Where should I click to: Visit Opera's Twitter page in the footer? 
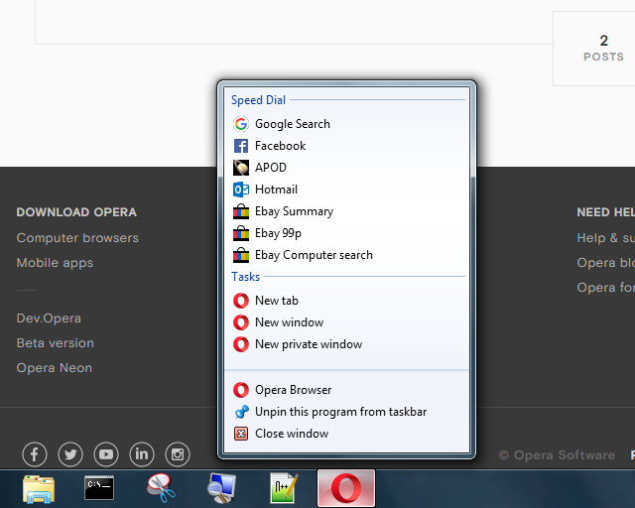coord(70,454)
